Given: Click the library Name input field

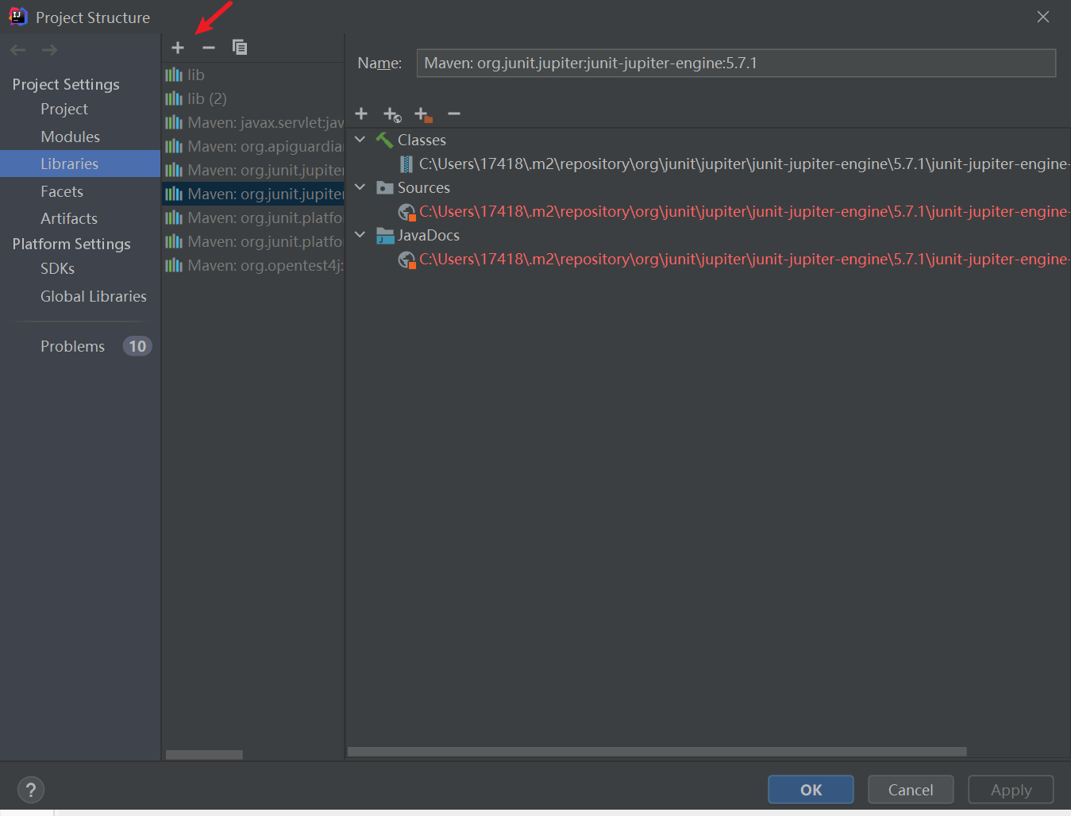Looking at the screenshot, I should [736, 63].
